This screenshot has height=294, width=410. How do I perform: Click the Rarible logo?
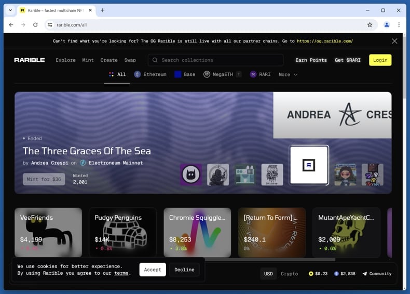coord(29,60)
